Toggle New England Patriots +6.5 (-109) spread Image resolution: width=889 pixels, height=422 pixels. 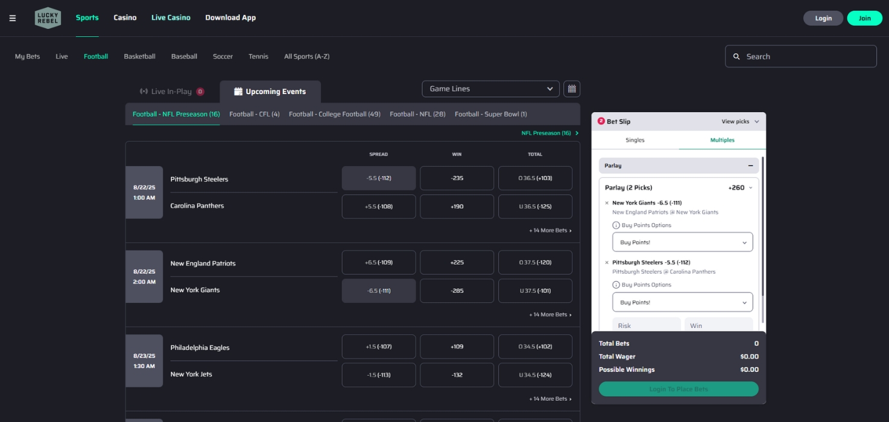pos(379,263)
